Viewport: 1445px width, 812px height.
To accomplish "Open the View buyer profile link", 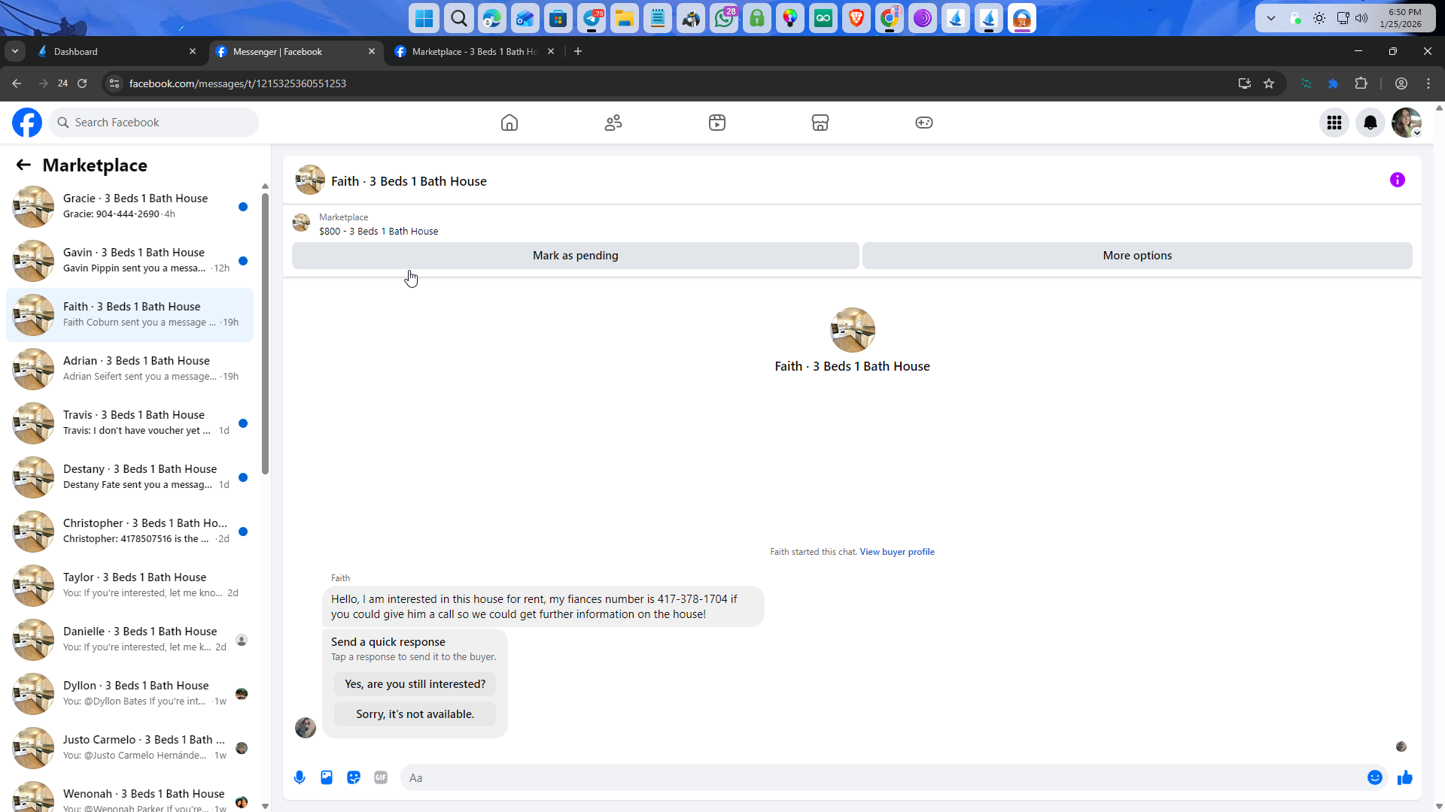I will point(897,552).
